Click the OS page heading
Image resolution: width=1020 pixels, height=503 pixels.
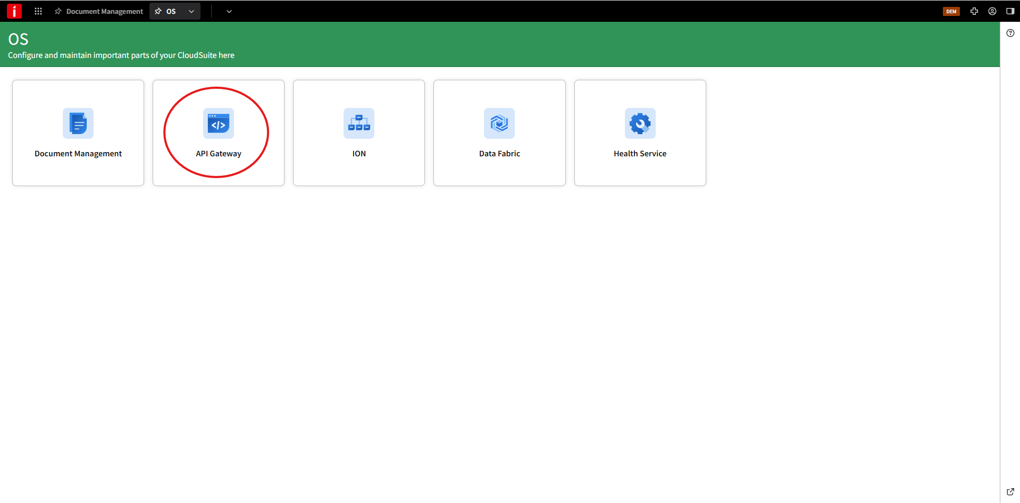18,39
